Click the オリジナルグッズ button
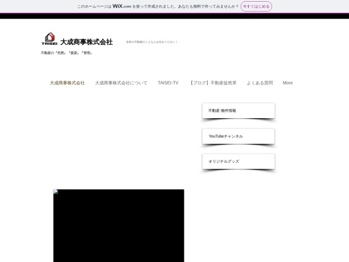 238,161
